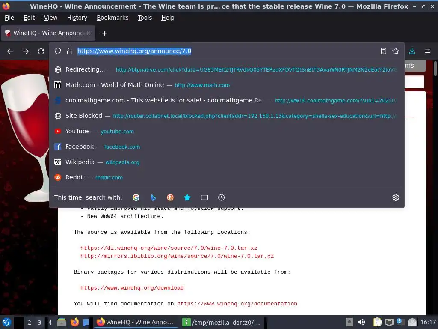The height and width of the screenshot is (329, 438).
Task: Search within History clock icon
Action: click(221, 197)
